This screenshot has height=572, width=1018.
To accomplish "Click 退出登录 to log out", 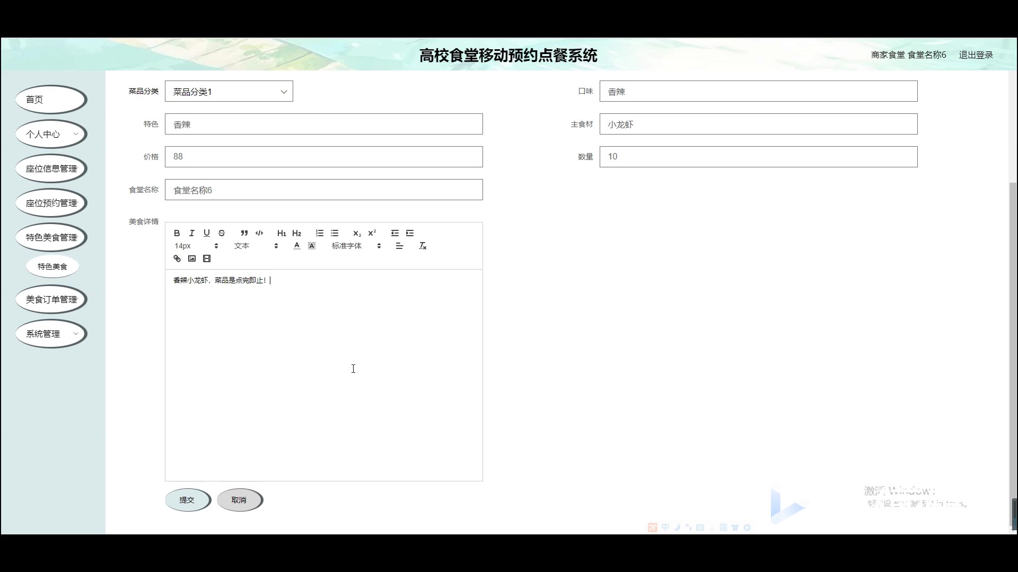I will pos(976,55).
